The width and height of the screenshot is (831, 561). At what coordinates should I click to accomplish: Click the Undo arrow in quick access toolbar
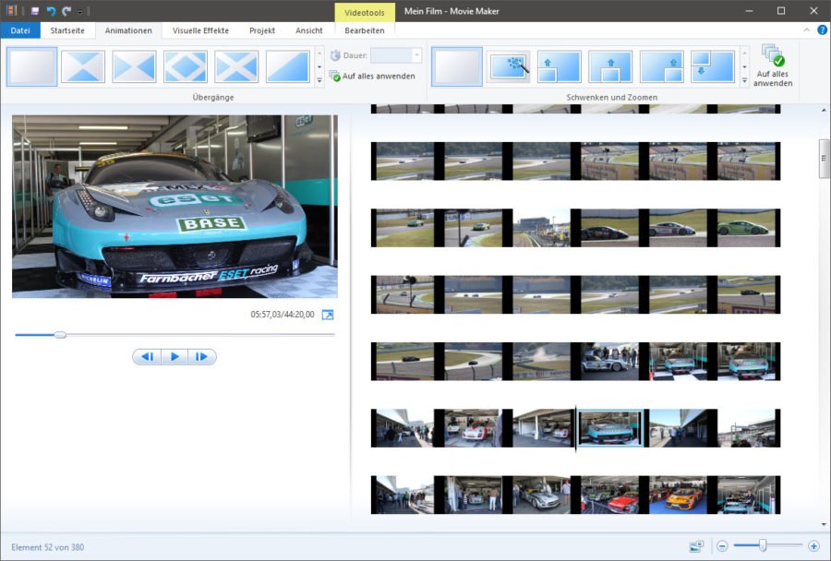click(51, 10)
